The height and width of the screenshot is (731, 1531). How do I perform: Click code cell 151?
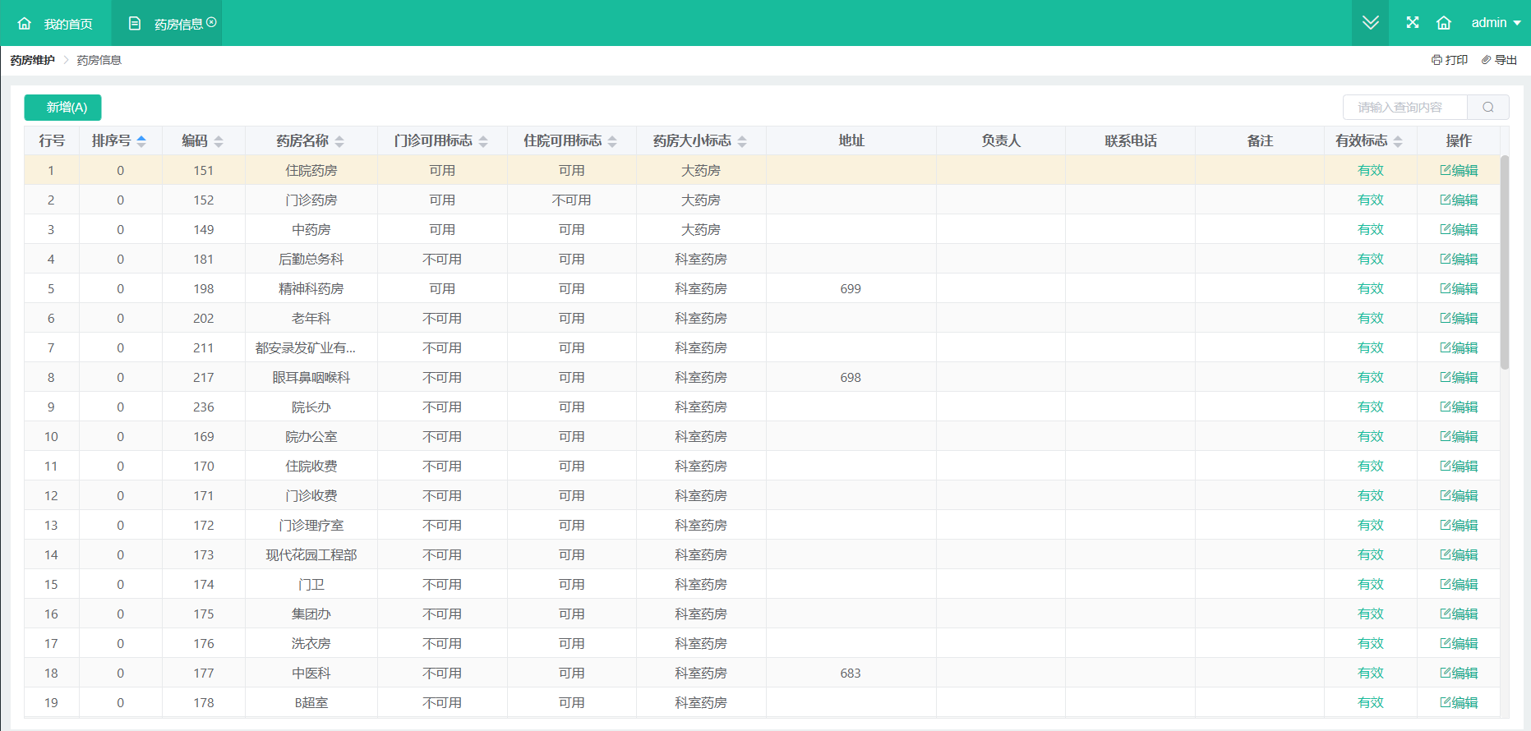point(203,171)
